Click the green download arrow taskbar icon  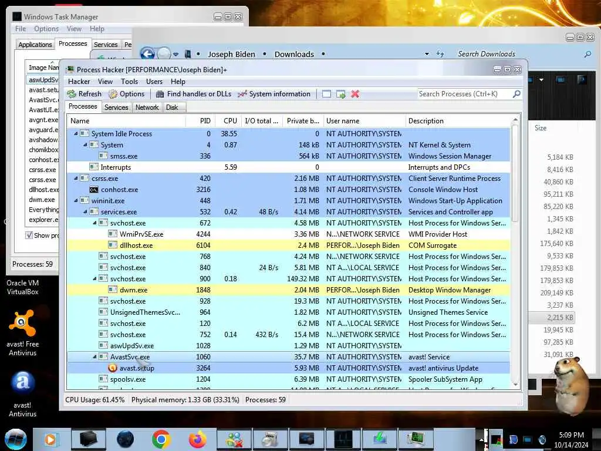(x=380, y=439)
